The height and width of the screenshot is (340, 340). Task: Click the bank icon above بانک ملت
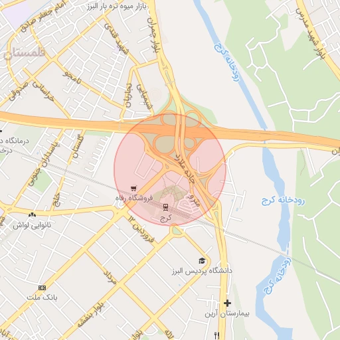click(42, 288)
